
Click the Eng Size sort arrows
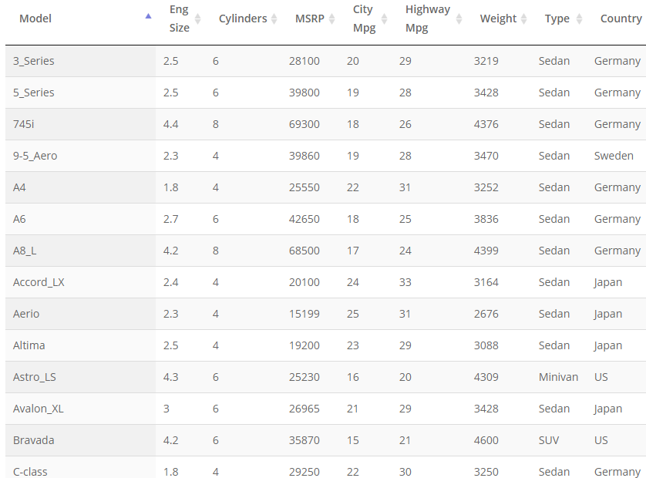pos(198,19)
